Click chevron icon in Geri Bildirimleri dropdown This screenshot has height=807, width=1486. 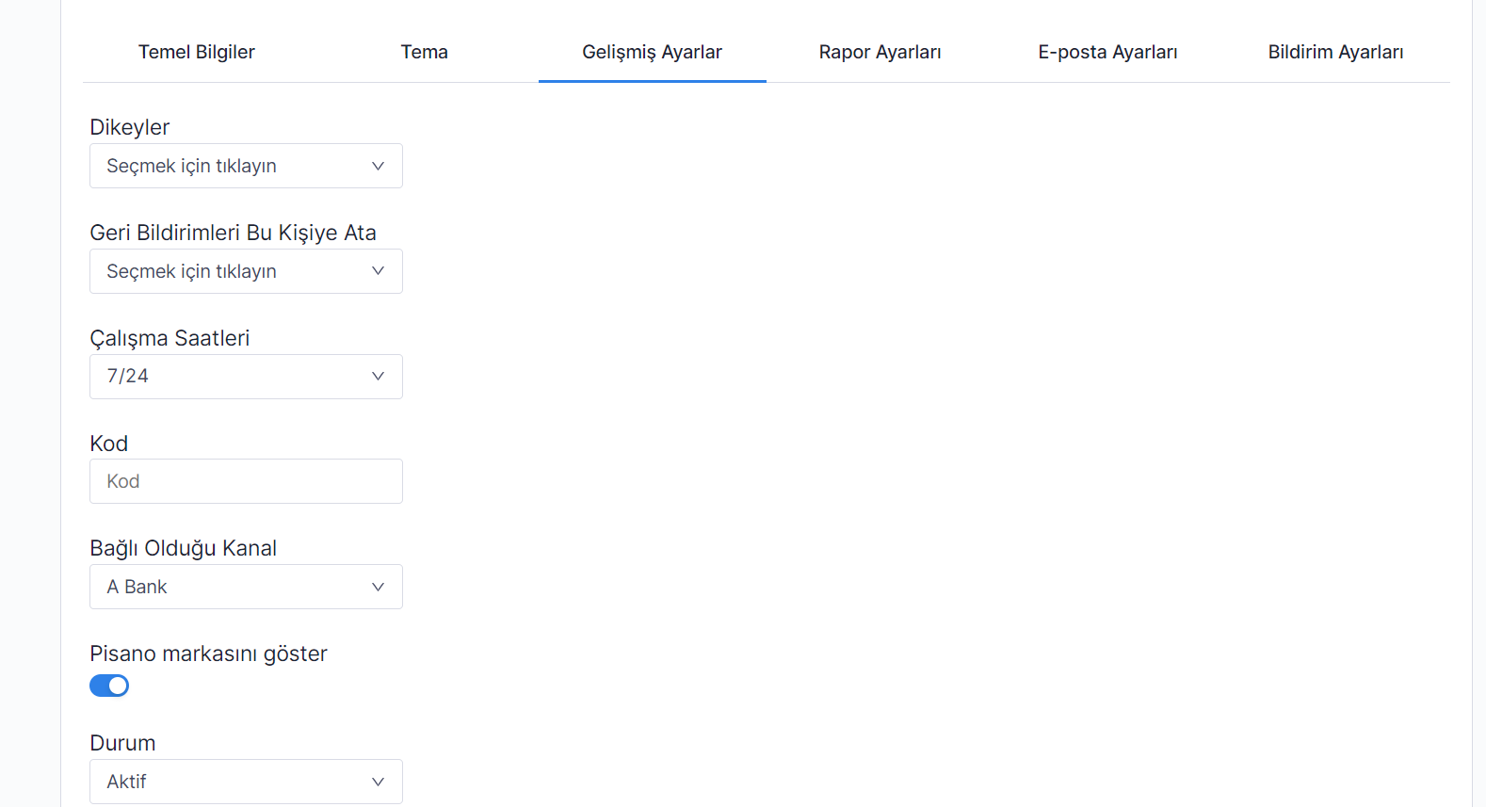pos(378,271)
